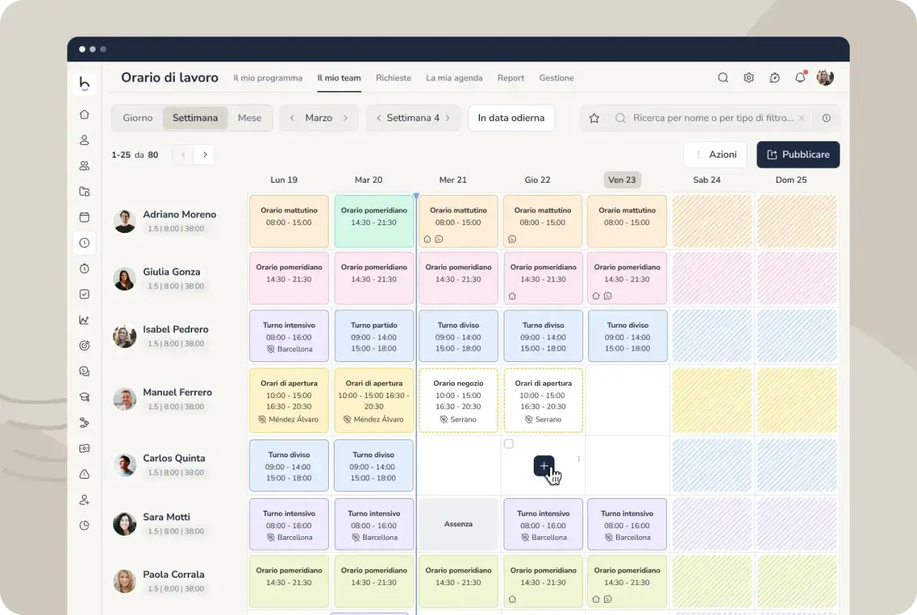Open the settings gear in top bar
Viewport: 917px width, 615px height.
point(749,78)
